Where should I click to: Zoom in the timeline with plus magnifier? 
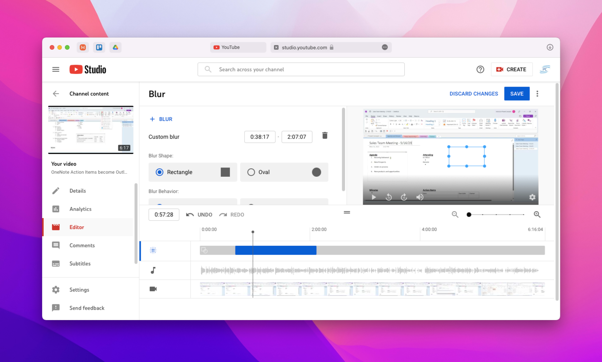click(x=537, y=215)
